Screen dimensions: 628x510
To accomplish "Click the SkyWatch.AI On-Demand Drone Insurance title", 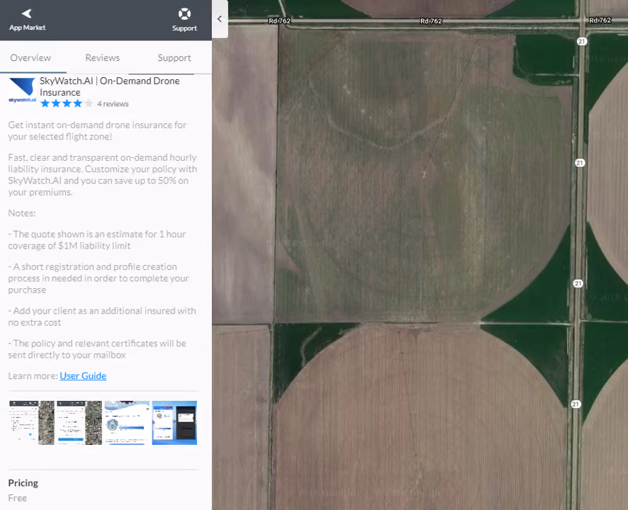I will point(110,86).
